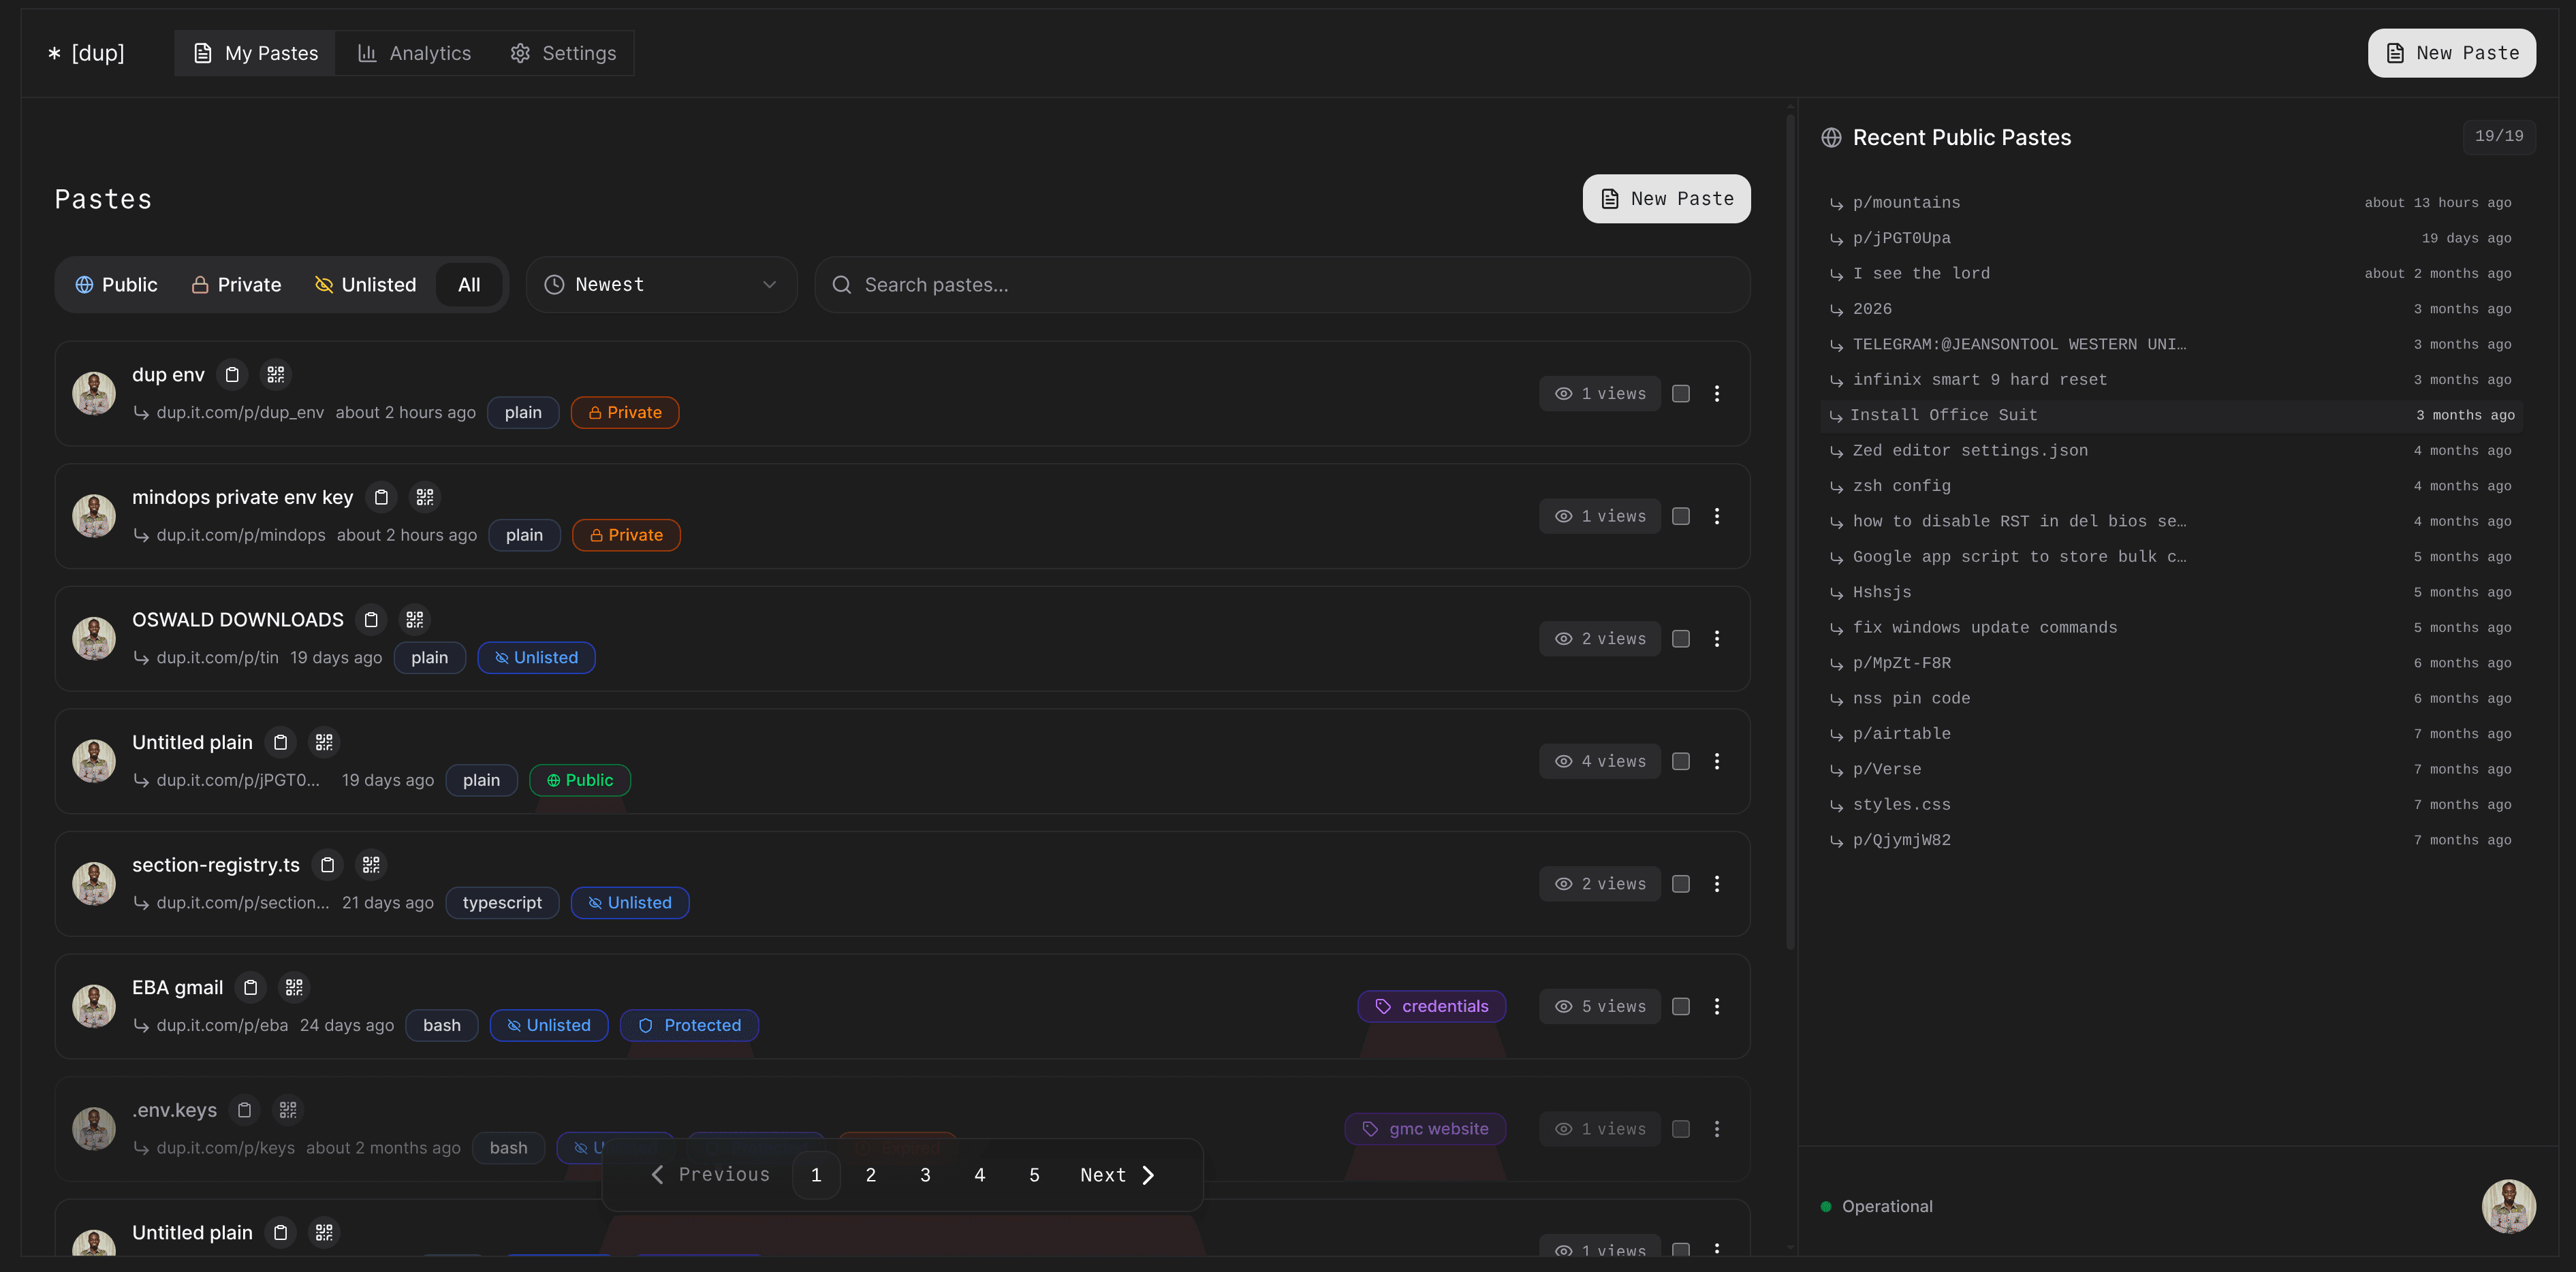The image size is (2576, 1272).
Task: Check the checkbox on section-registry.ts row
Action: tap(1680, 883)
